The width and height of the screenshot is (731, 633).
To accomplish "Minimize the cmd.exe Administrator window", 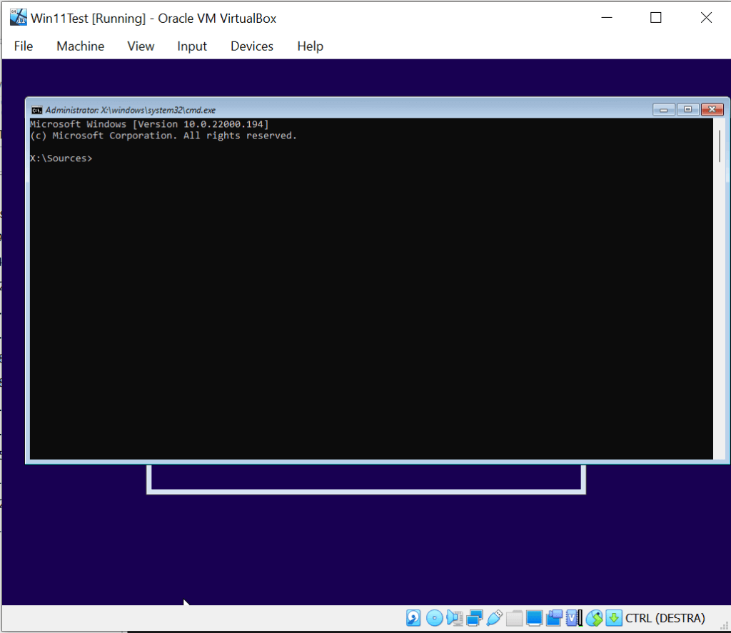I will pos(663,109).
